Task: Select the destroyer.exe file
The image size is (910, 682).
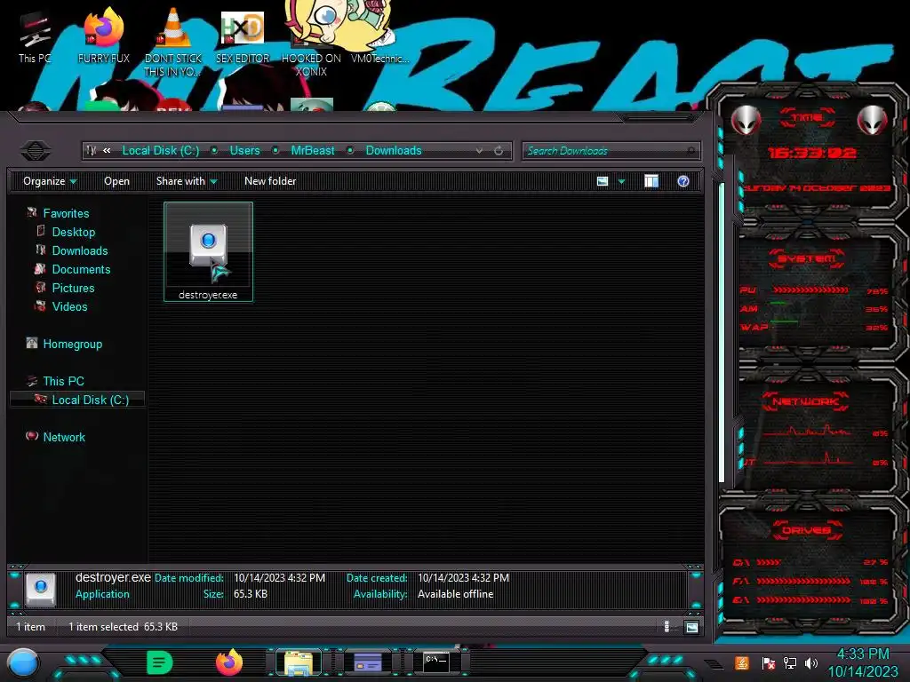Action: pos(208,251)
